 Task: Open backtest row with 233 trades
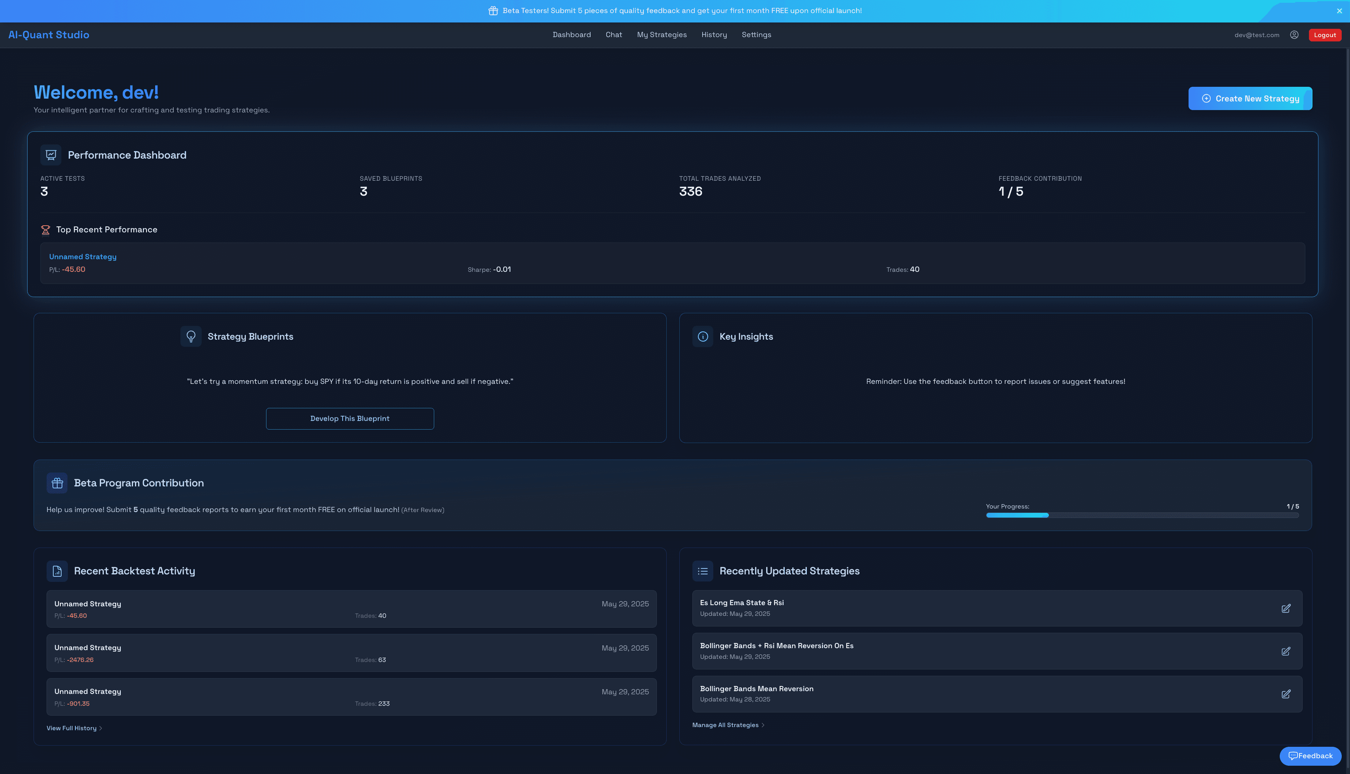(351, 697)
